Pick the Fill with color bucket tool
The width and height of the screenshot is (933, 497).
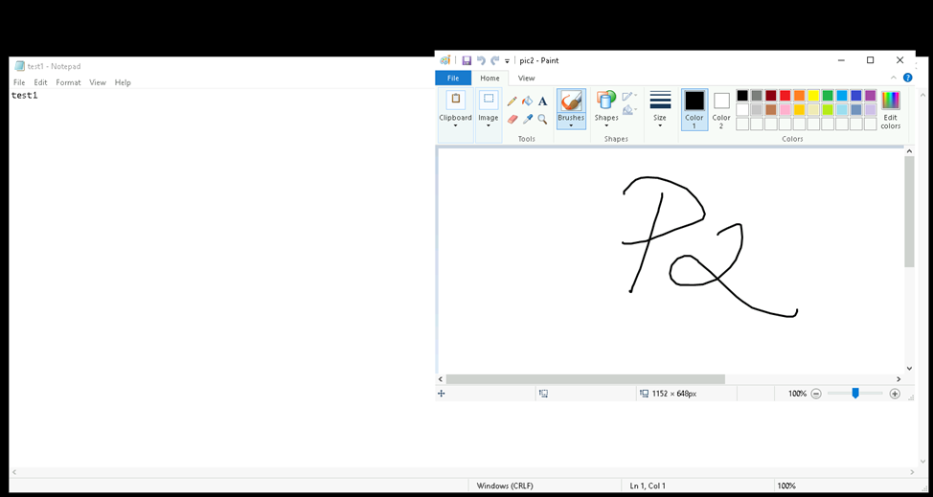point(527,102)
